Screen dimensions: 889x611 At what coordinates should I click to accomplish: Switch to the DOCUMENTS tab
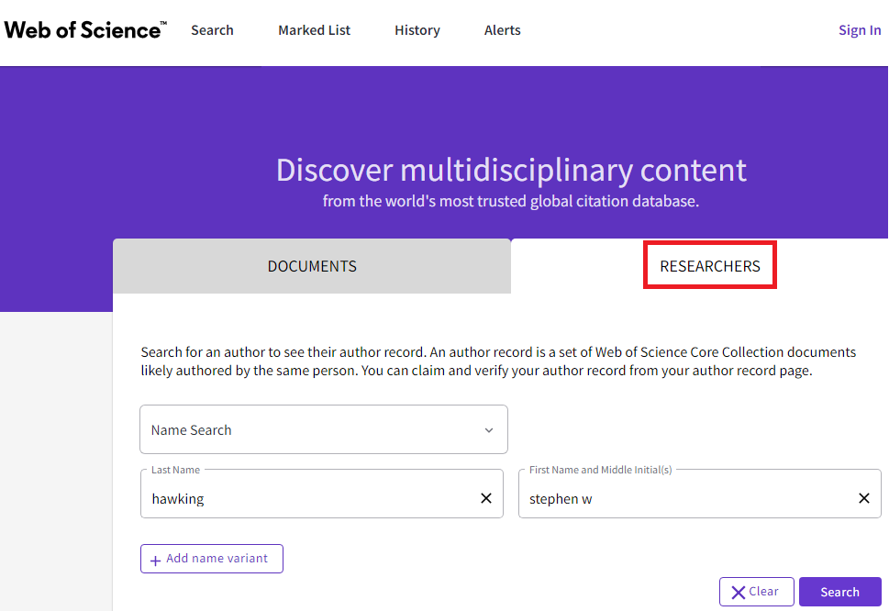pyautogui.click(x=312, y=266)
